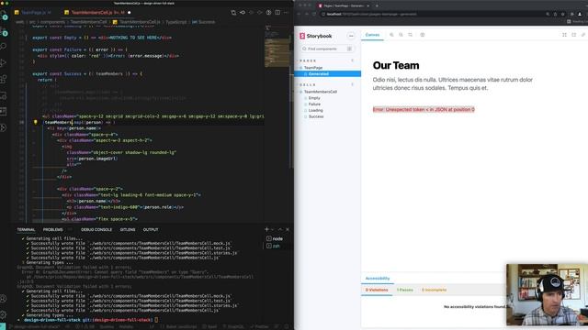
Task: Close the Storybook browser tab
Action: [x=367, y=5]
